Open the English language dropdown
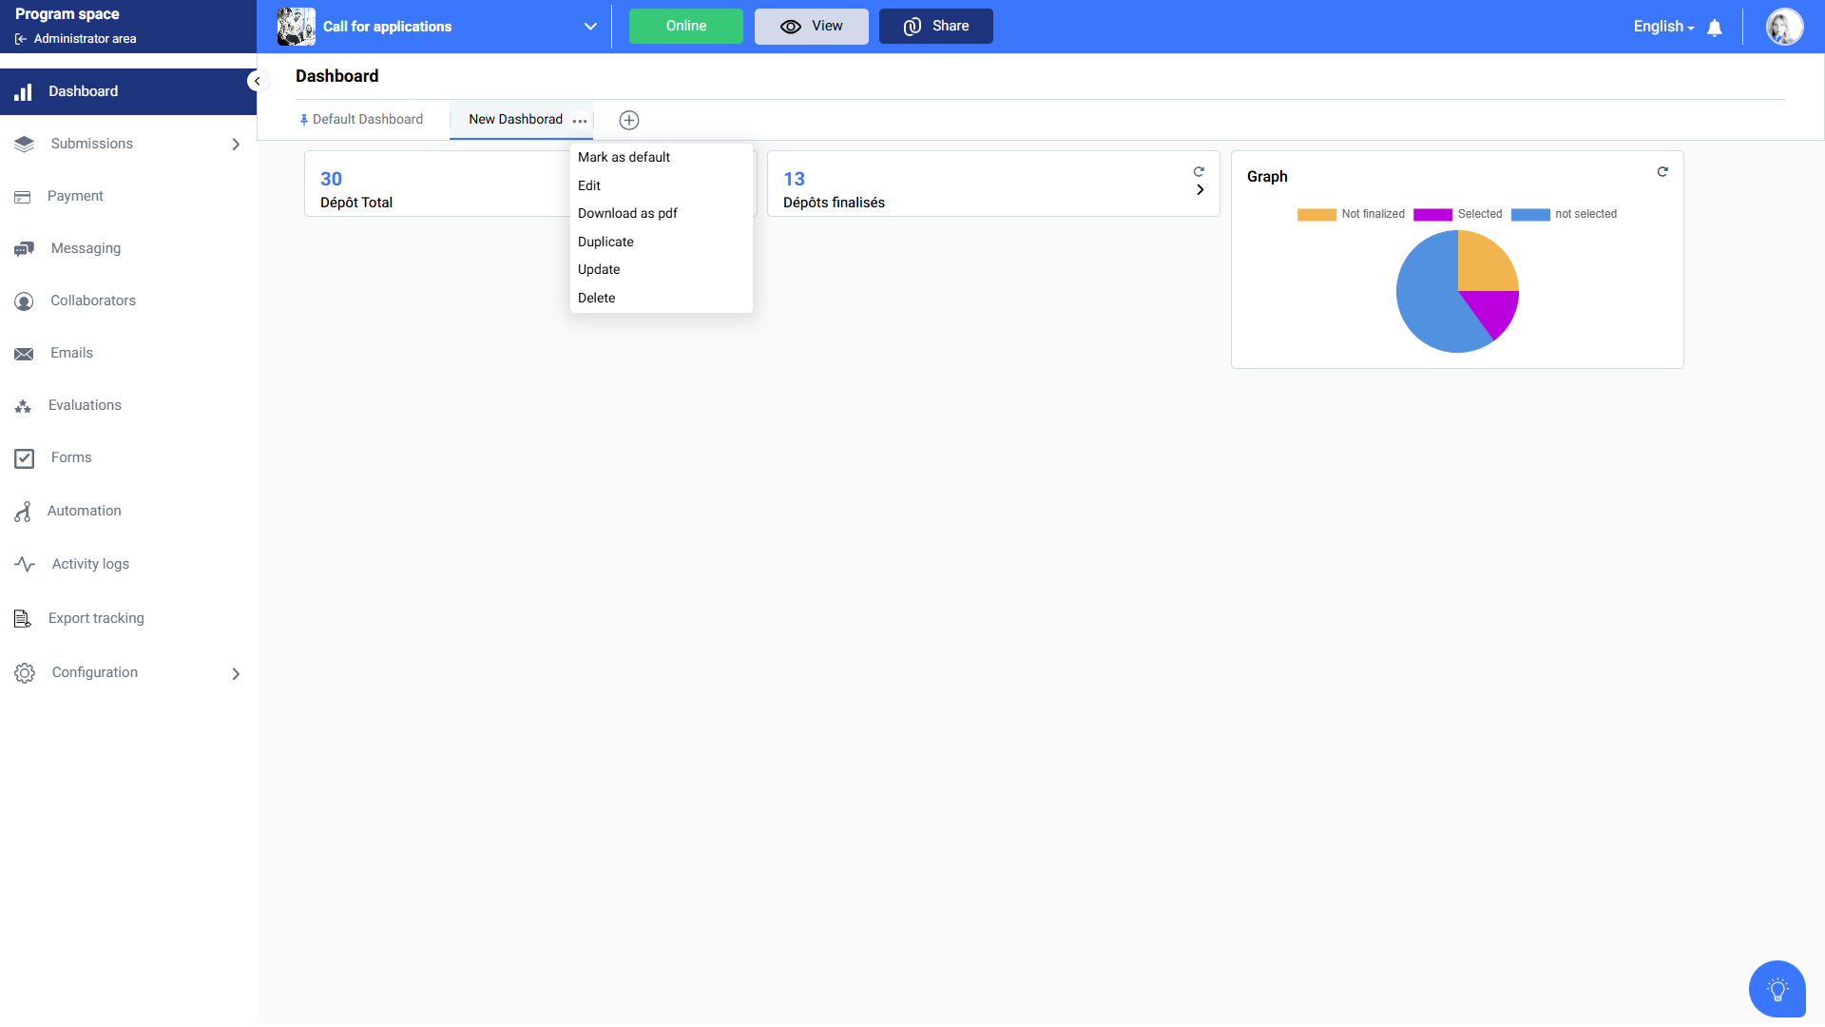Viewport: 1825px width, 1027px height. pos(1663,27)
